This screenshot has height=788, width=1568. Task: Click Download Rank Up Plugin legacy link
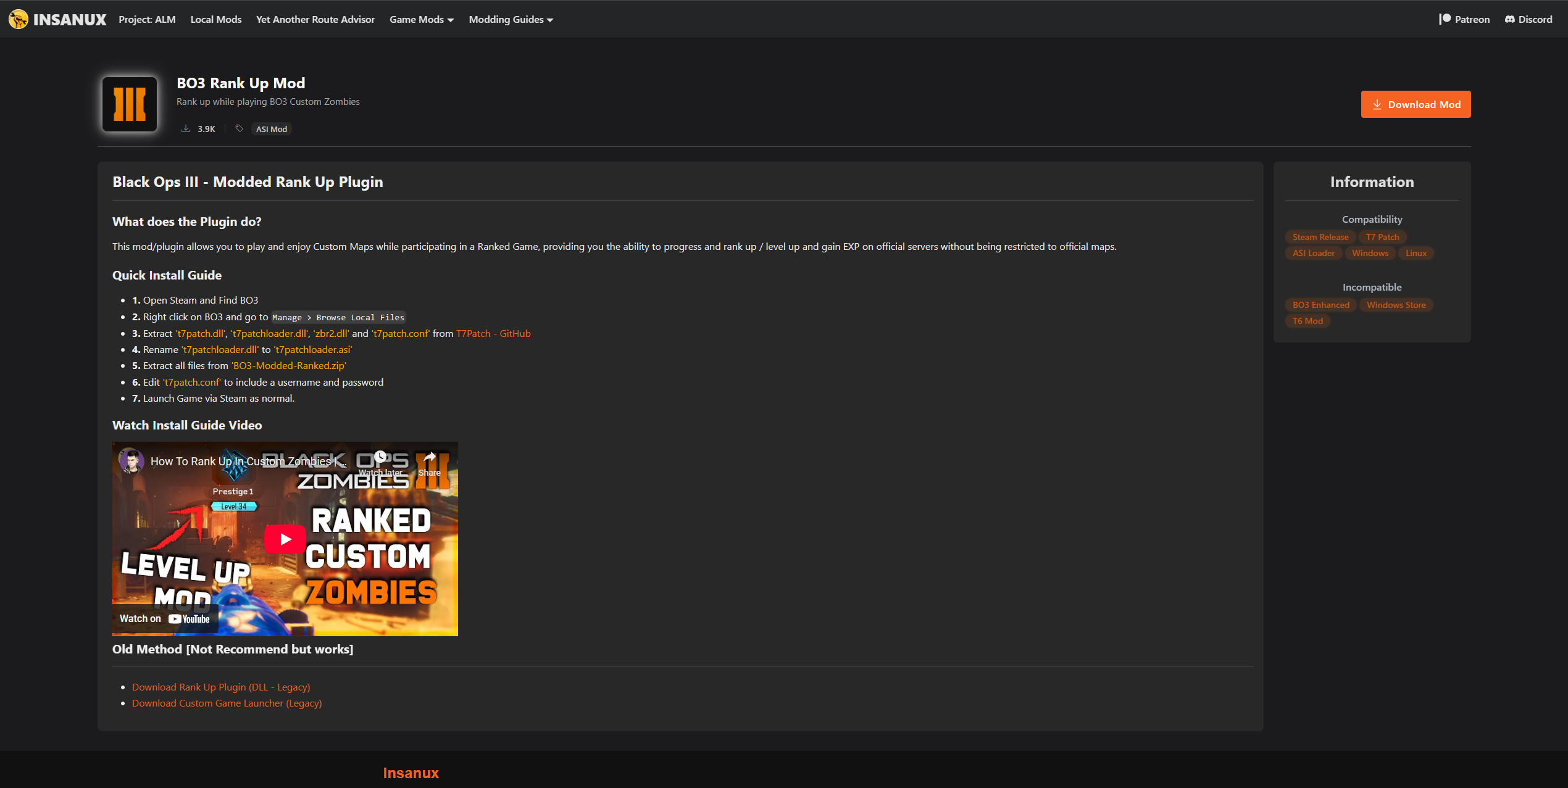coord(221,687)
